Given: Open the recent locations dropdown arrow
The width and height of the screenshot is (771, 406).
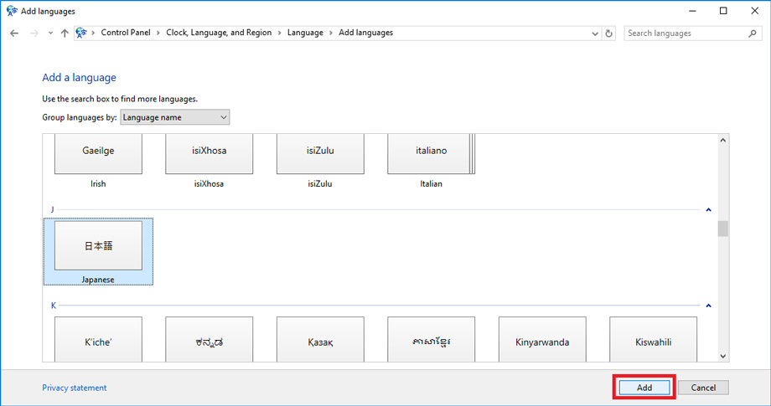Looking at the screenshot, I should (x=50, y=33).
